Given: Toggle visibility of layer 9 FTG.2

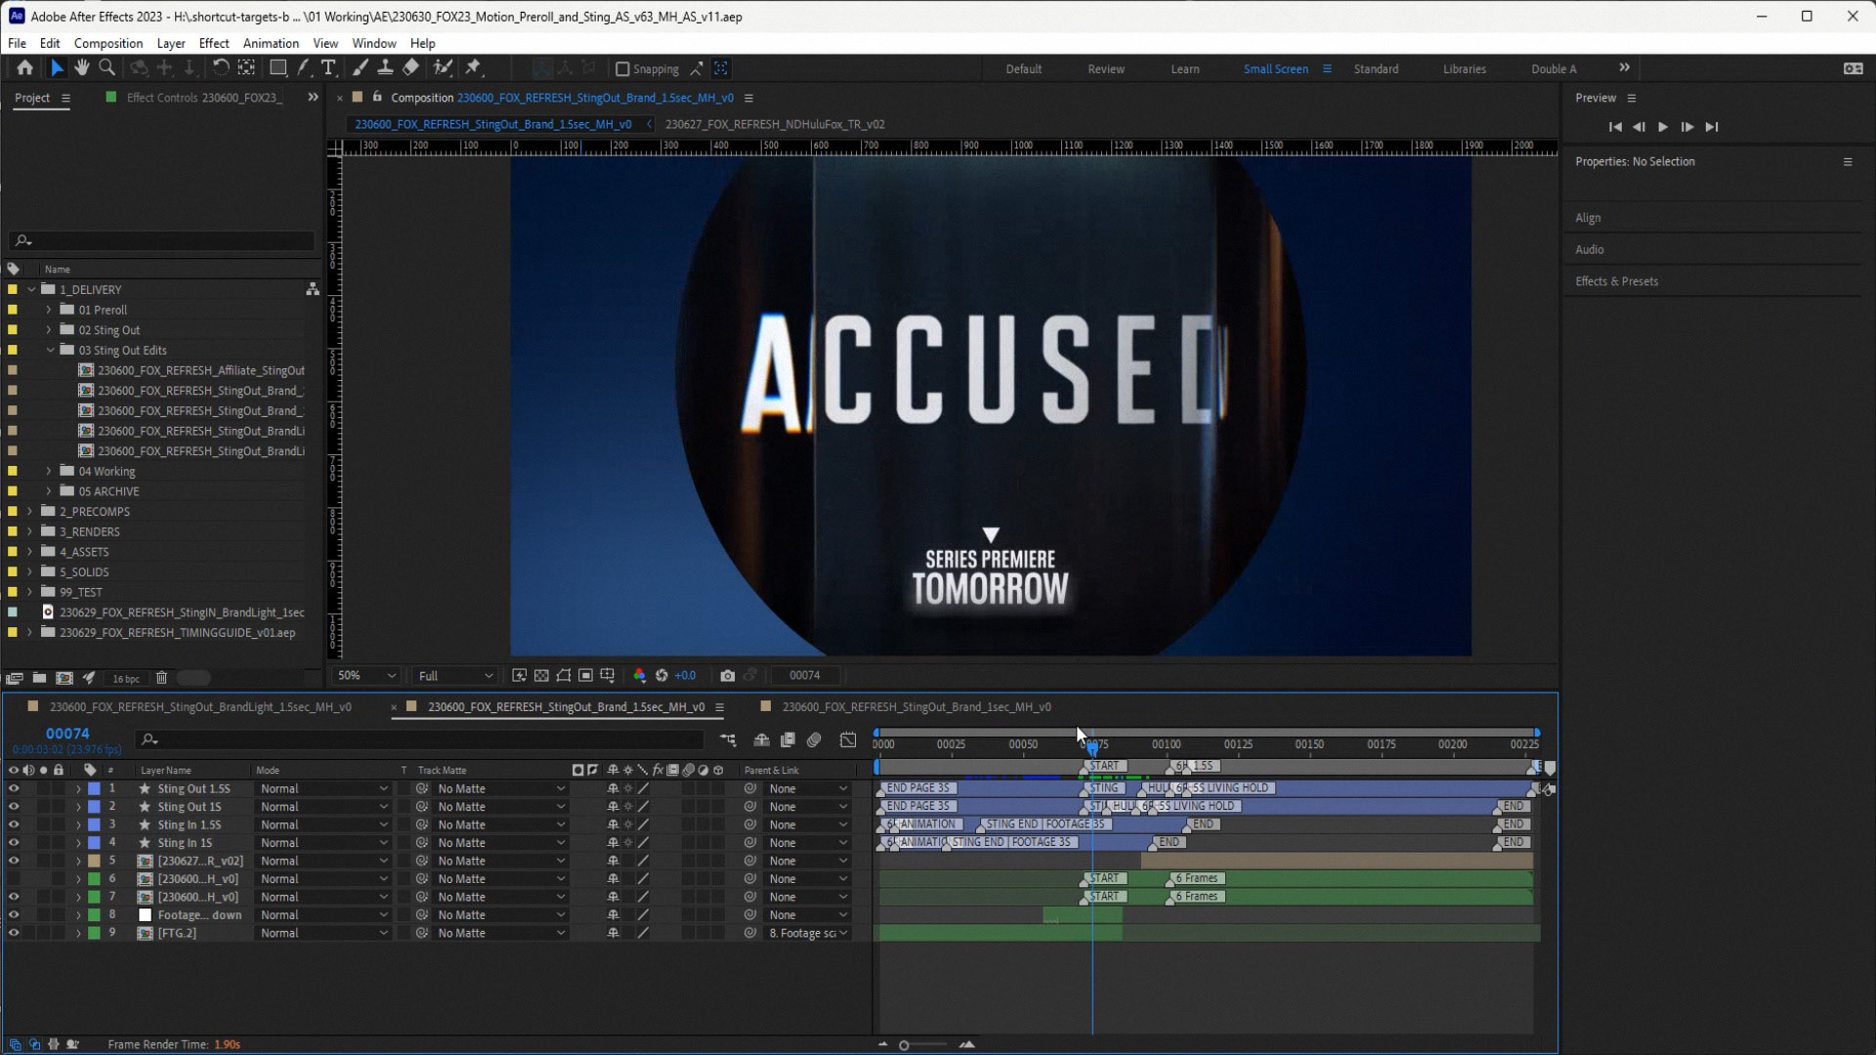Looking at the screenshot, I should pos(14,933).
